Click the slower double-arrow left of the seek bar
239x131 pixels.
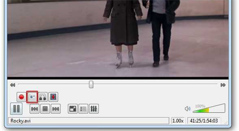13,85
